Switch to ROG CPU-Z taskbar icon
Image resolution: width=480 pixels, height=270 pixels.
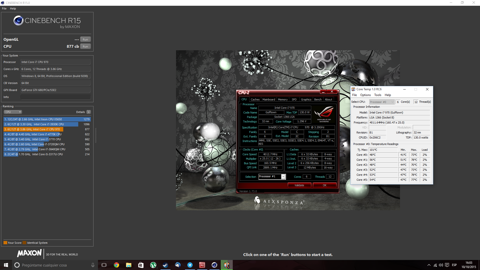pyautogui.click(x=202, y=265)
